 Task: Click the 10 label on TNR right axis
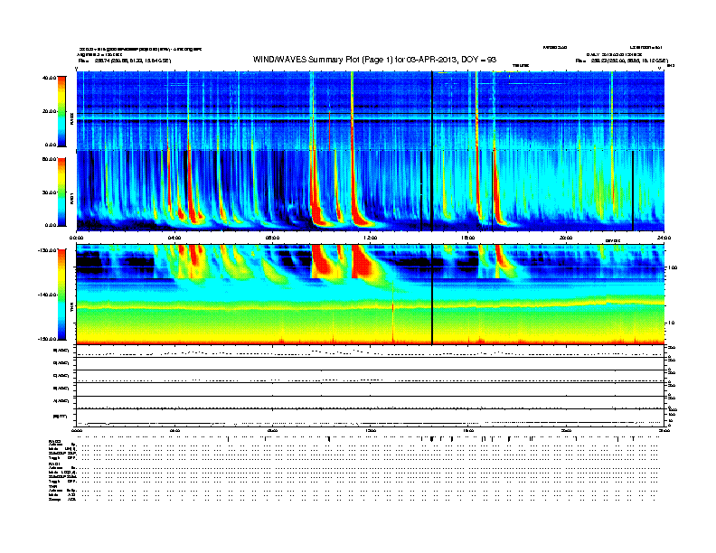671,323
